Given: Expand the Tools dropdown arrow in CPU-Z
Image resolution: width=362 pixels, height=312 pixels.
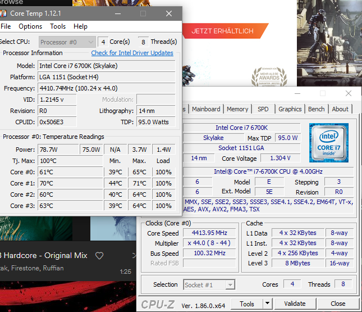Looking at the screenshot, I should (x=267, y=303).
